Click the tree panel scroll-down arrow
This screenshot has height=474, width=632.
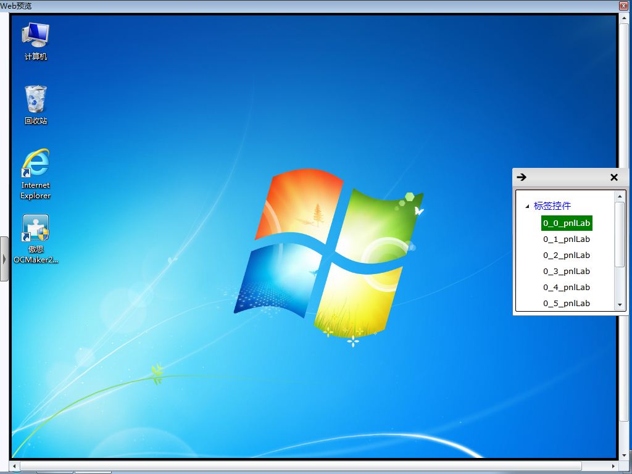[x=620, y=305]
